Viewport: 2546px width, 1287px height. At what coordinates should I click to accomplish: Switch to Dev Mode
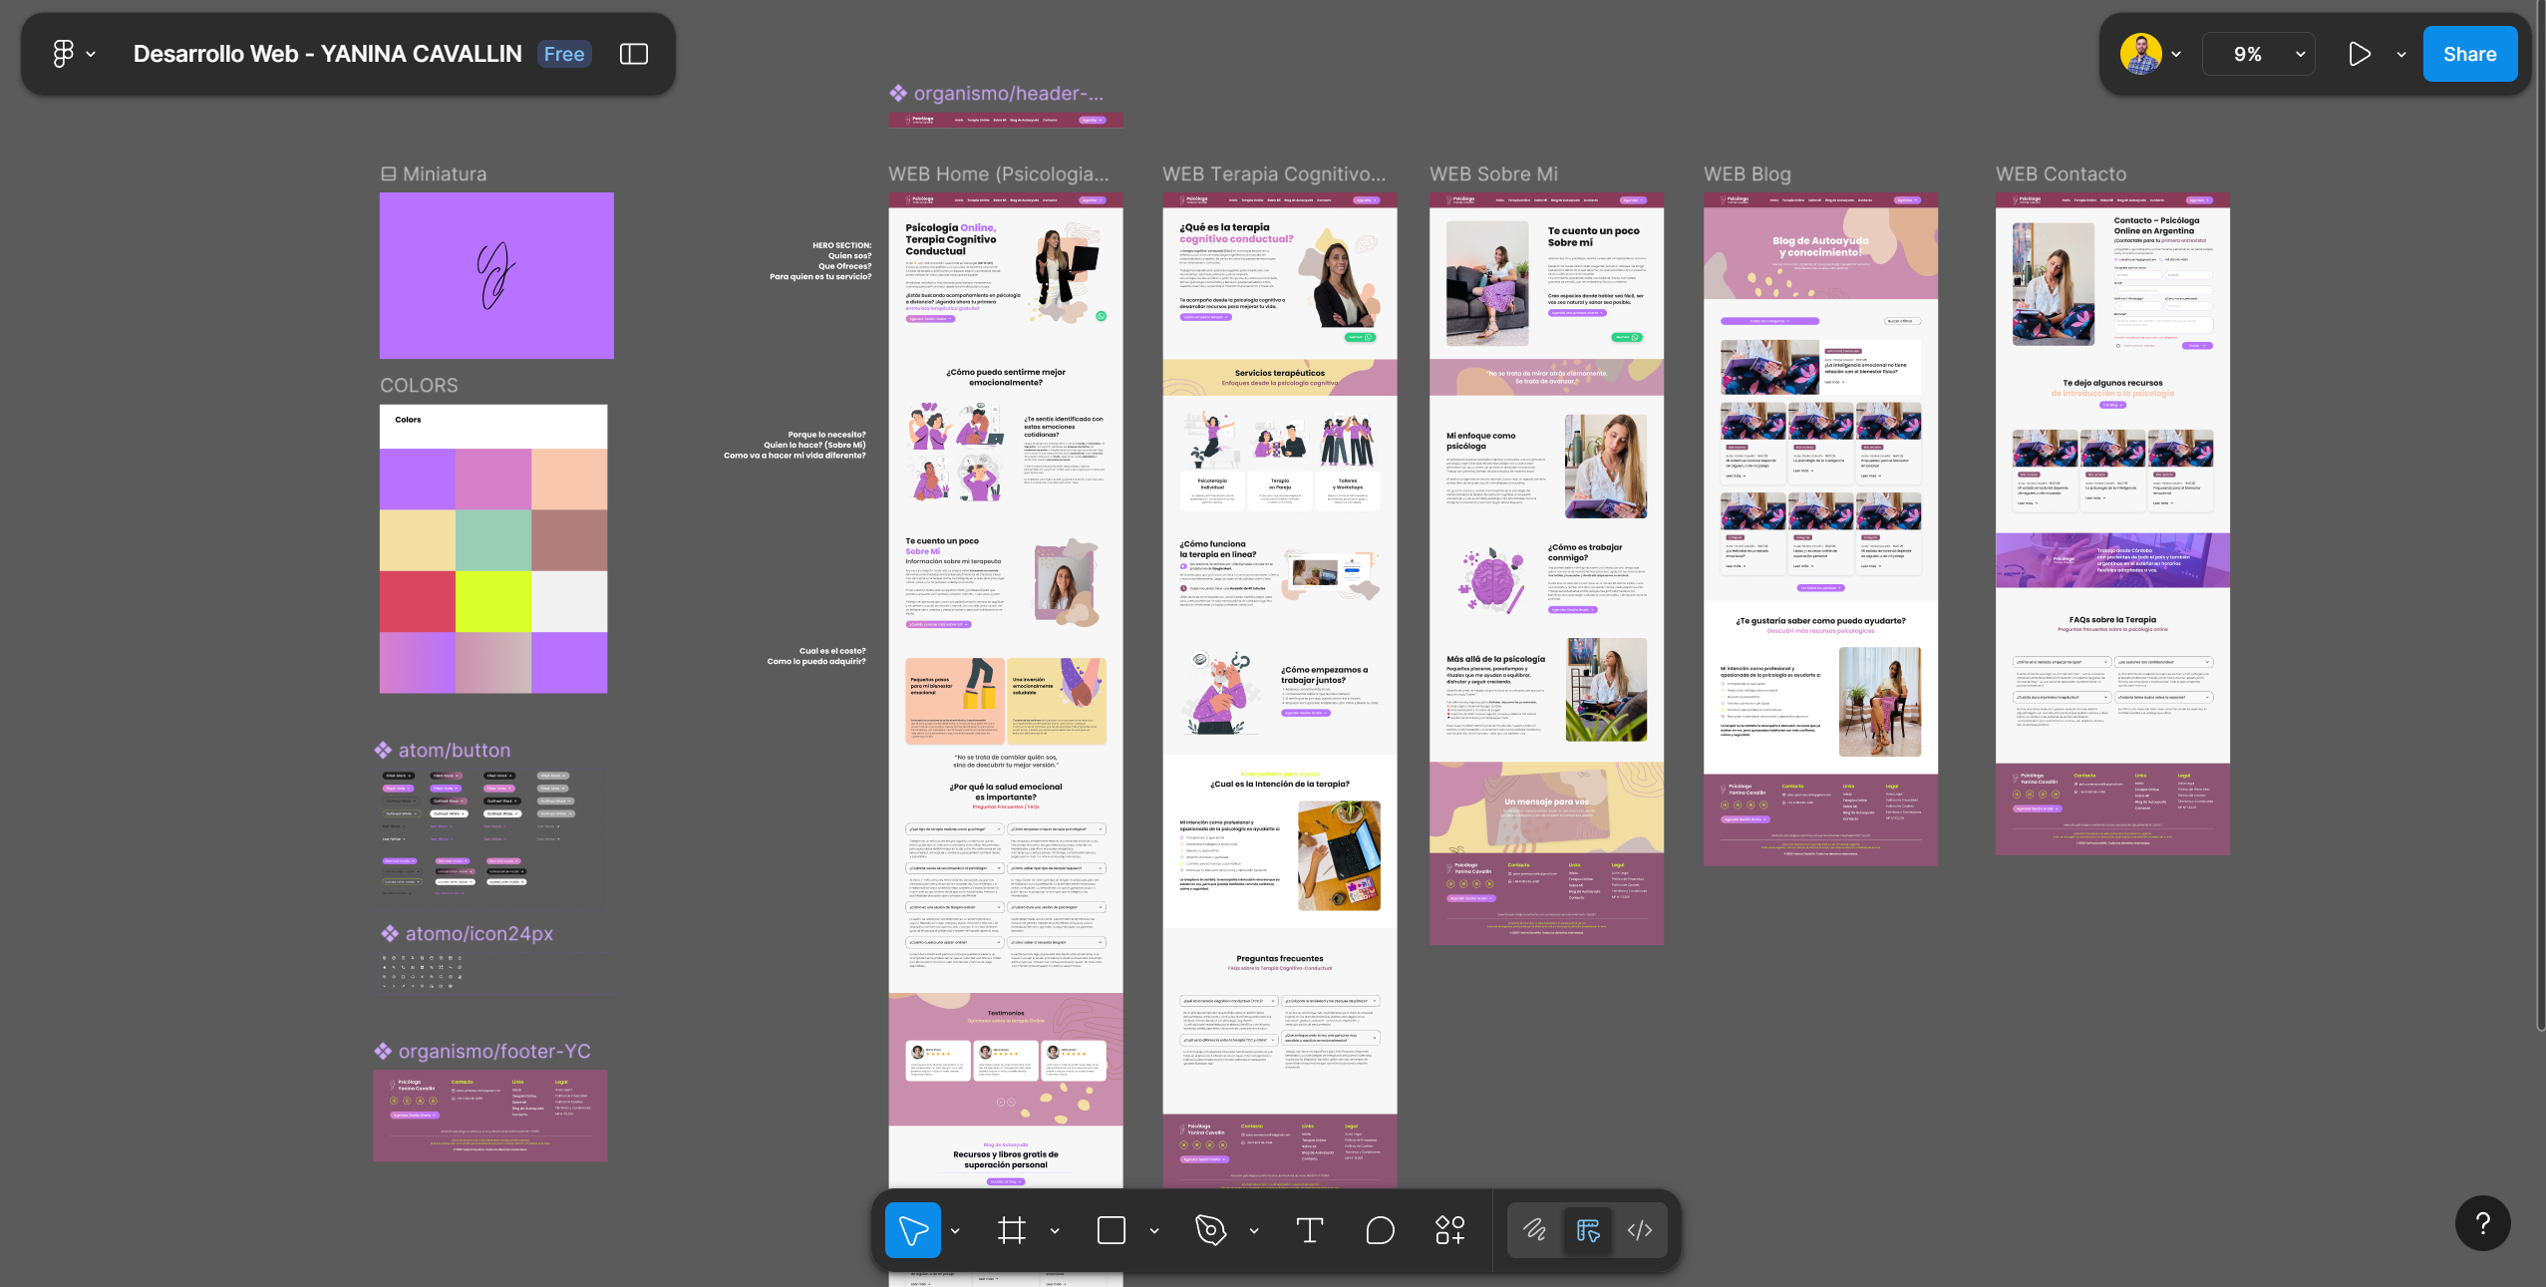(1640, 1230)
